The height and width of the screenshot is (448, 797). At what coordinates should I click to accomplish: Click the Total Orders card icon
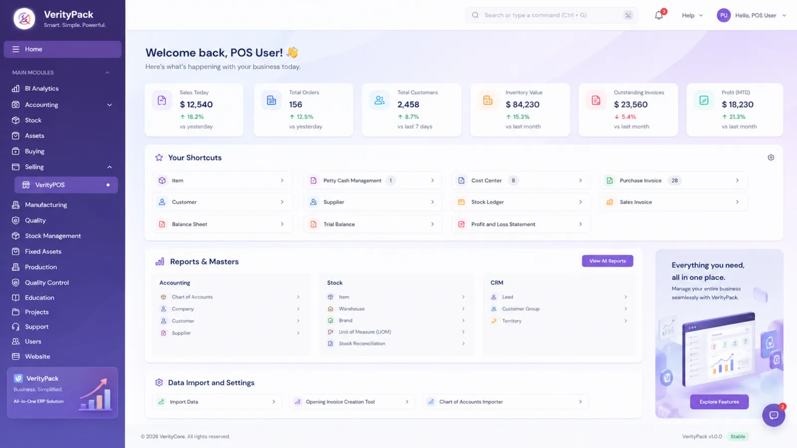click(271, 101)
